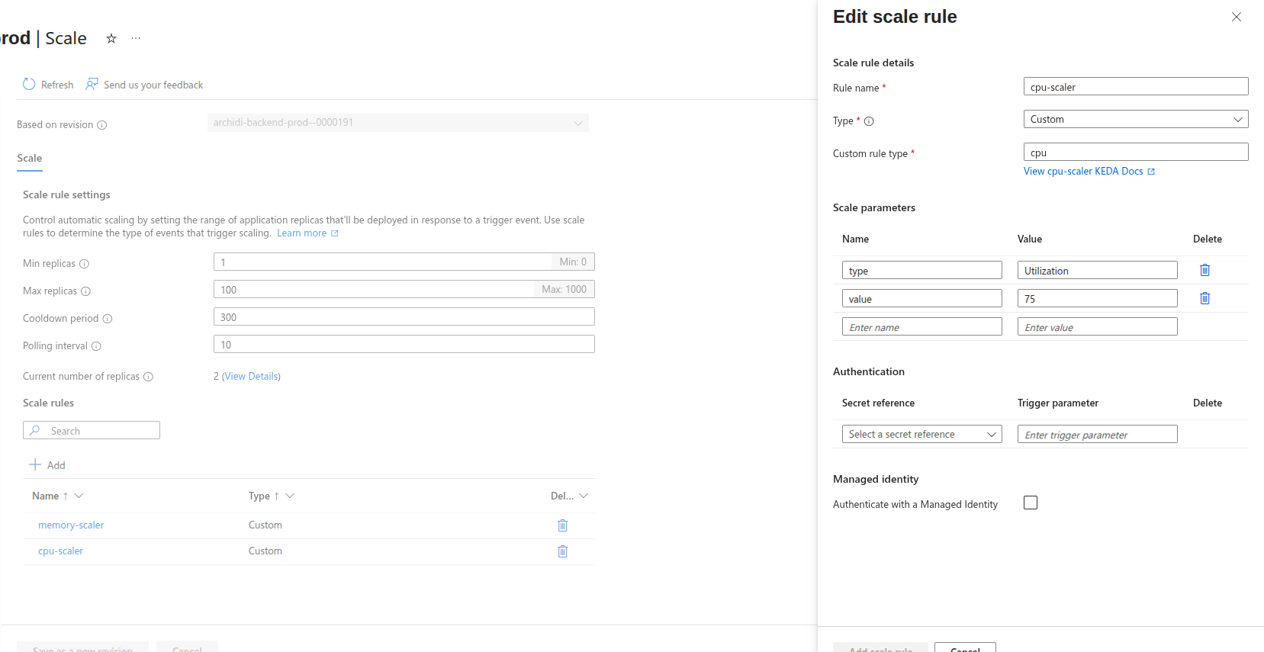
Task: Click the Polling interval input field
Action: [x=404, y=344]
